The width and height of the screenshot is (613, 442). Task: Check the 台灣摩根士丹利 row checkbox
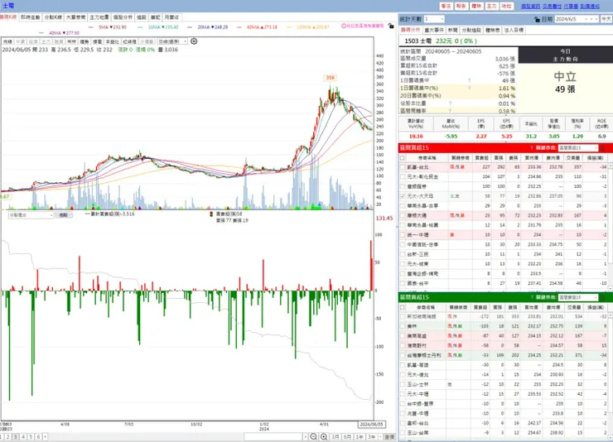click(403, 355)
